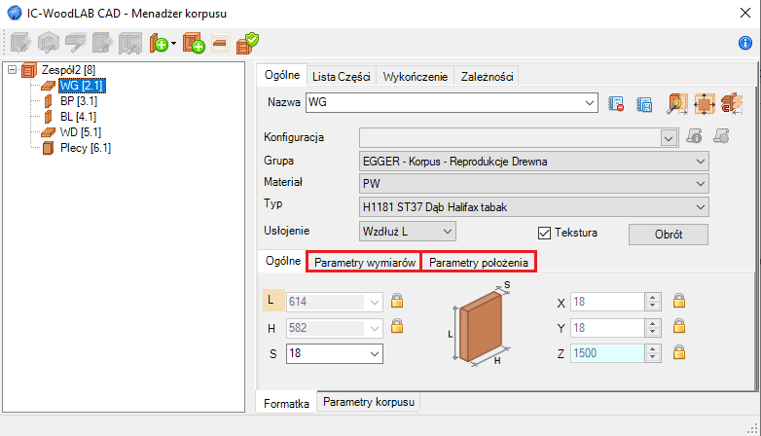Click the magic wand panel icon
The image size is (761, 436).
[677, 103]
